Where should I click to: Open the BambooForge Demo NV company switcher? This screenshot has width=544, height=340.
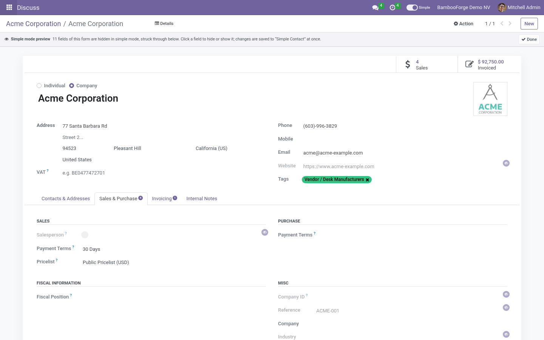pos(464,8)
